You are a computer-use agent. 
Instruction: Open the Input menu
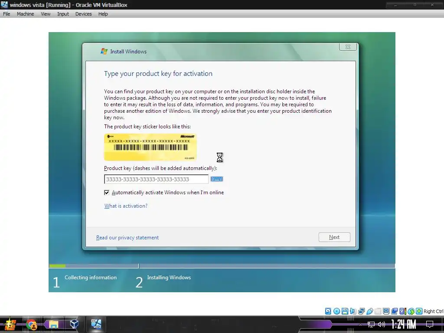[x=63, y=14]
